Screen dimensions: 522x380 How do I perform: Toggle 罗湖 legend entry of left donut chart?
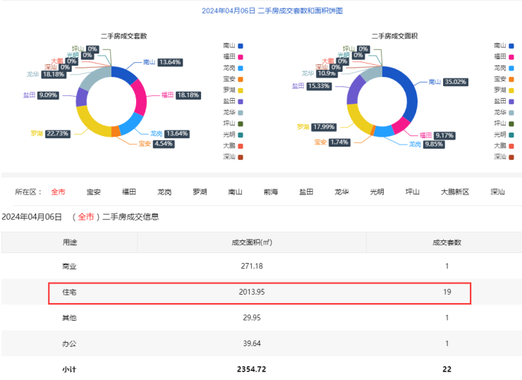pos(232,90)
